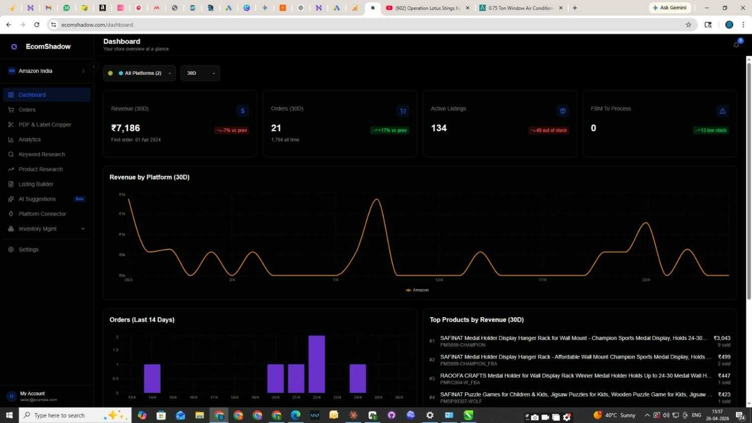Collapse the sidebar with the arrow icon
Viewport: 752px width, 423px height.
coord(93,67)
